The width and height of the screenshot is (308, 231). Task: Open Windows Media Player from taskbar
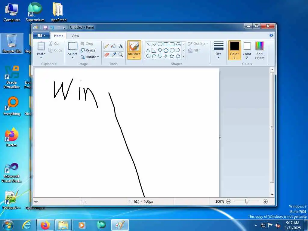click(x=82, y=225)
